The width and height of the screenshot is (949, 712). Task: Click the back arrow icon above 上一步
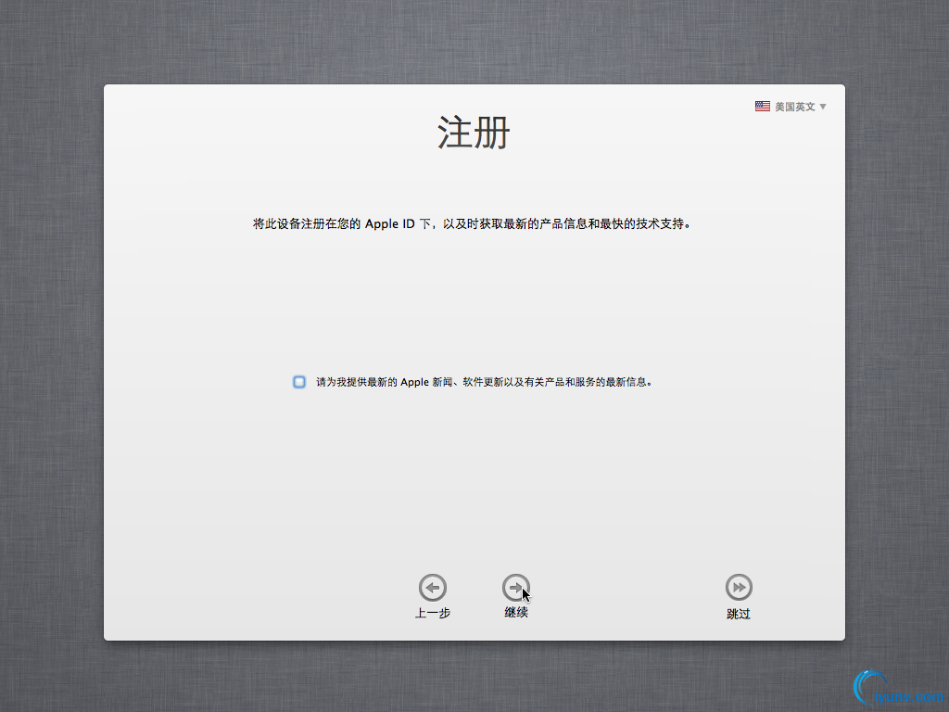coord(432,587)
